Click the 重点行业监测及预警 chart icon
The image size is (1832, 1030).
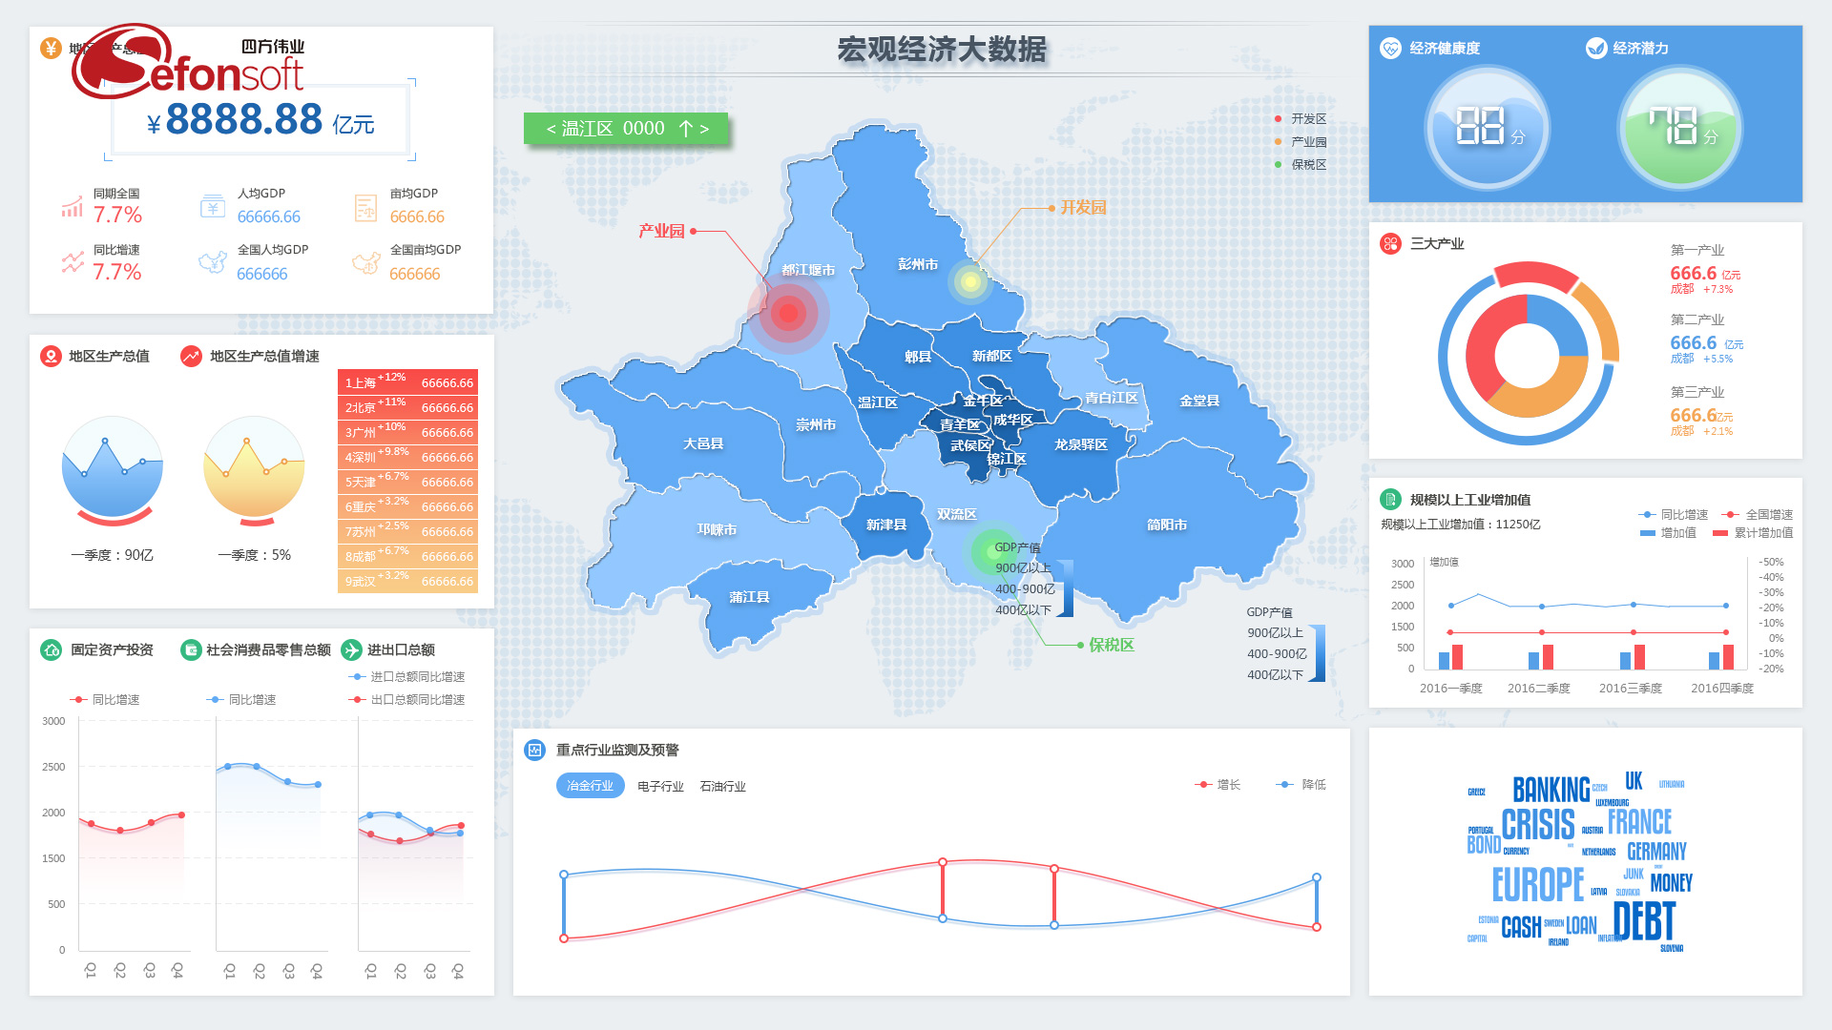click(534, 751)
